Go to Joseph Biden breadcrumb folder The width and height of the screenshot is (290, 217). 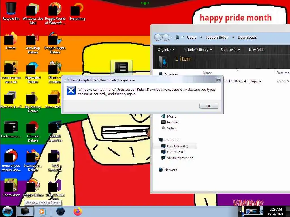tap(217, 38)
